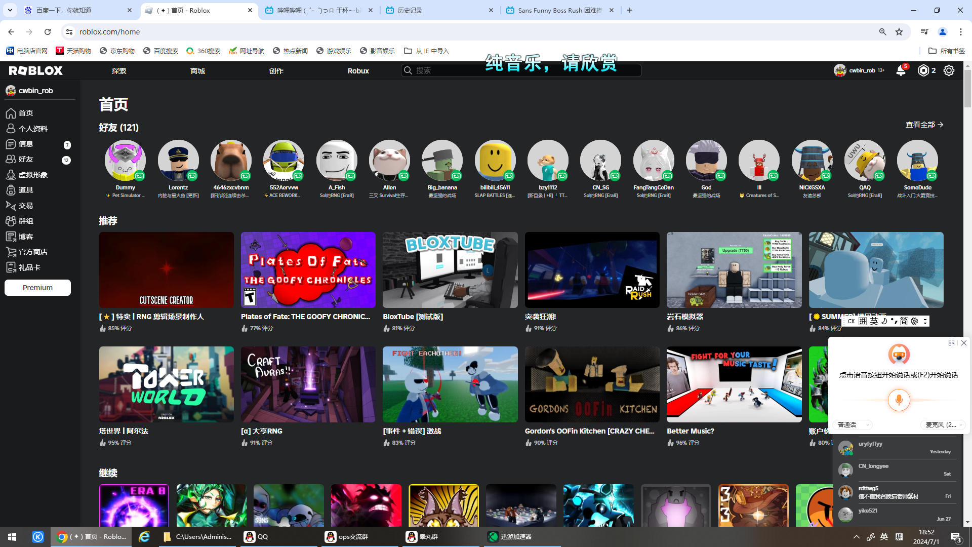The width and height of the screenshot is (972, 547).
Task: Bookmark this page with the star
Action: pos(899,31)
